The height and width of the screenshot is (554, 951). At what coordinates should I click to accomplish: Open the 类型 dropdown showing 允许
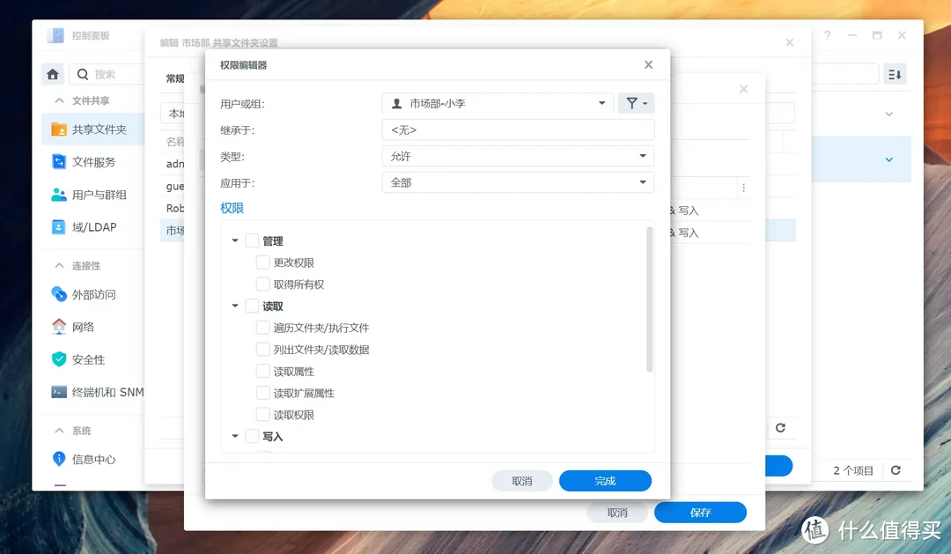(518, 156)
